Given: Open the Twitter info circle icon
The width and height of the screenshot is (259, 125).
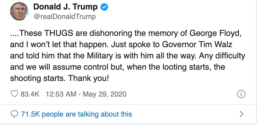Looking at the screenshot, I should coord(240,94).
